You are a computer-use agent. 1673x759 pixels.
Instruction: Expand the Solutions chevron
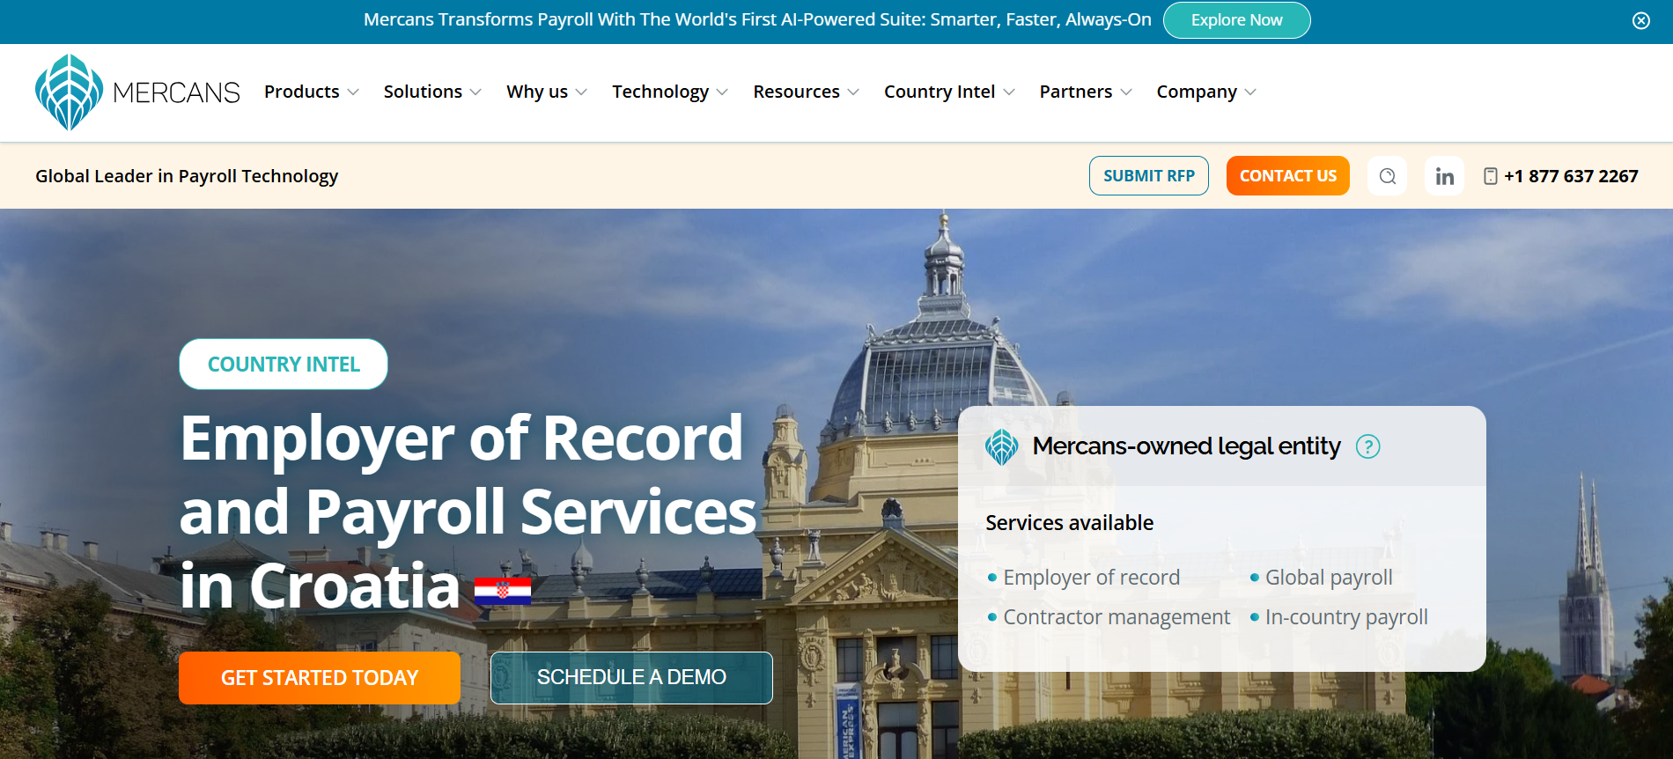pos(475,92)
